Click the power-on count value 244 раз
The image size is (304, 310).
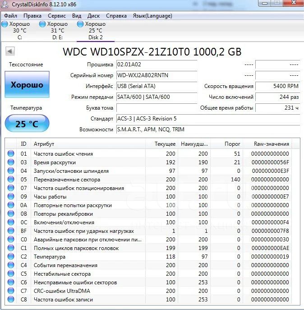[x=278, y=97]
